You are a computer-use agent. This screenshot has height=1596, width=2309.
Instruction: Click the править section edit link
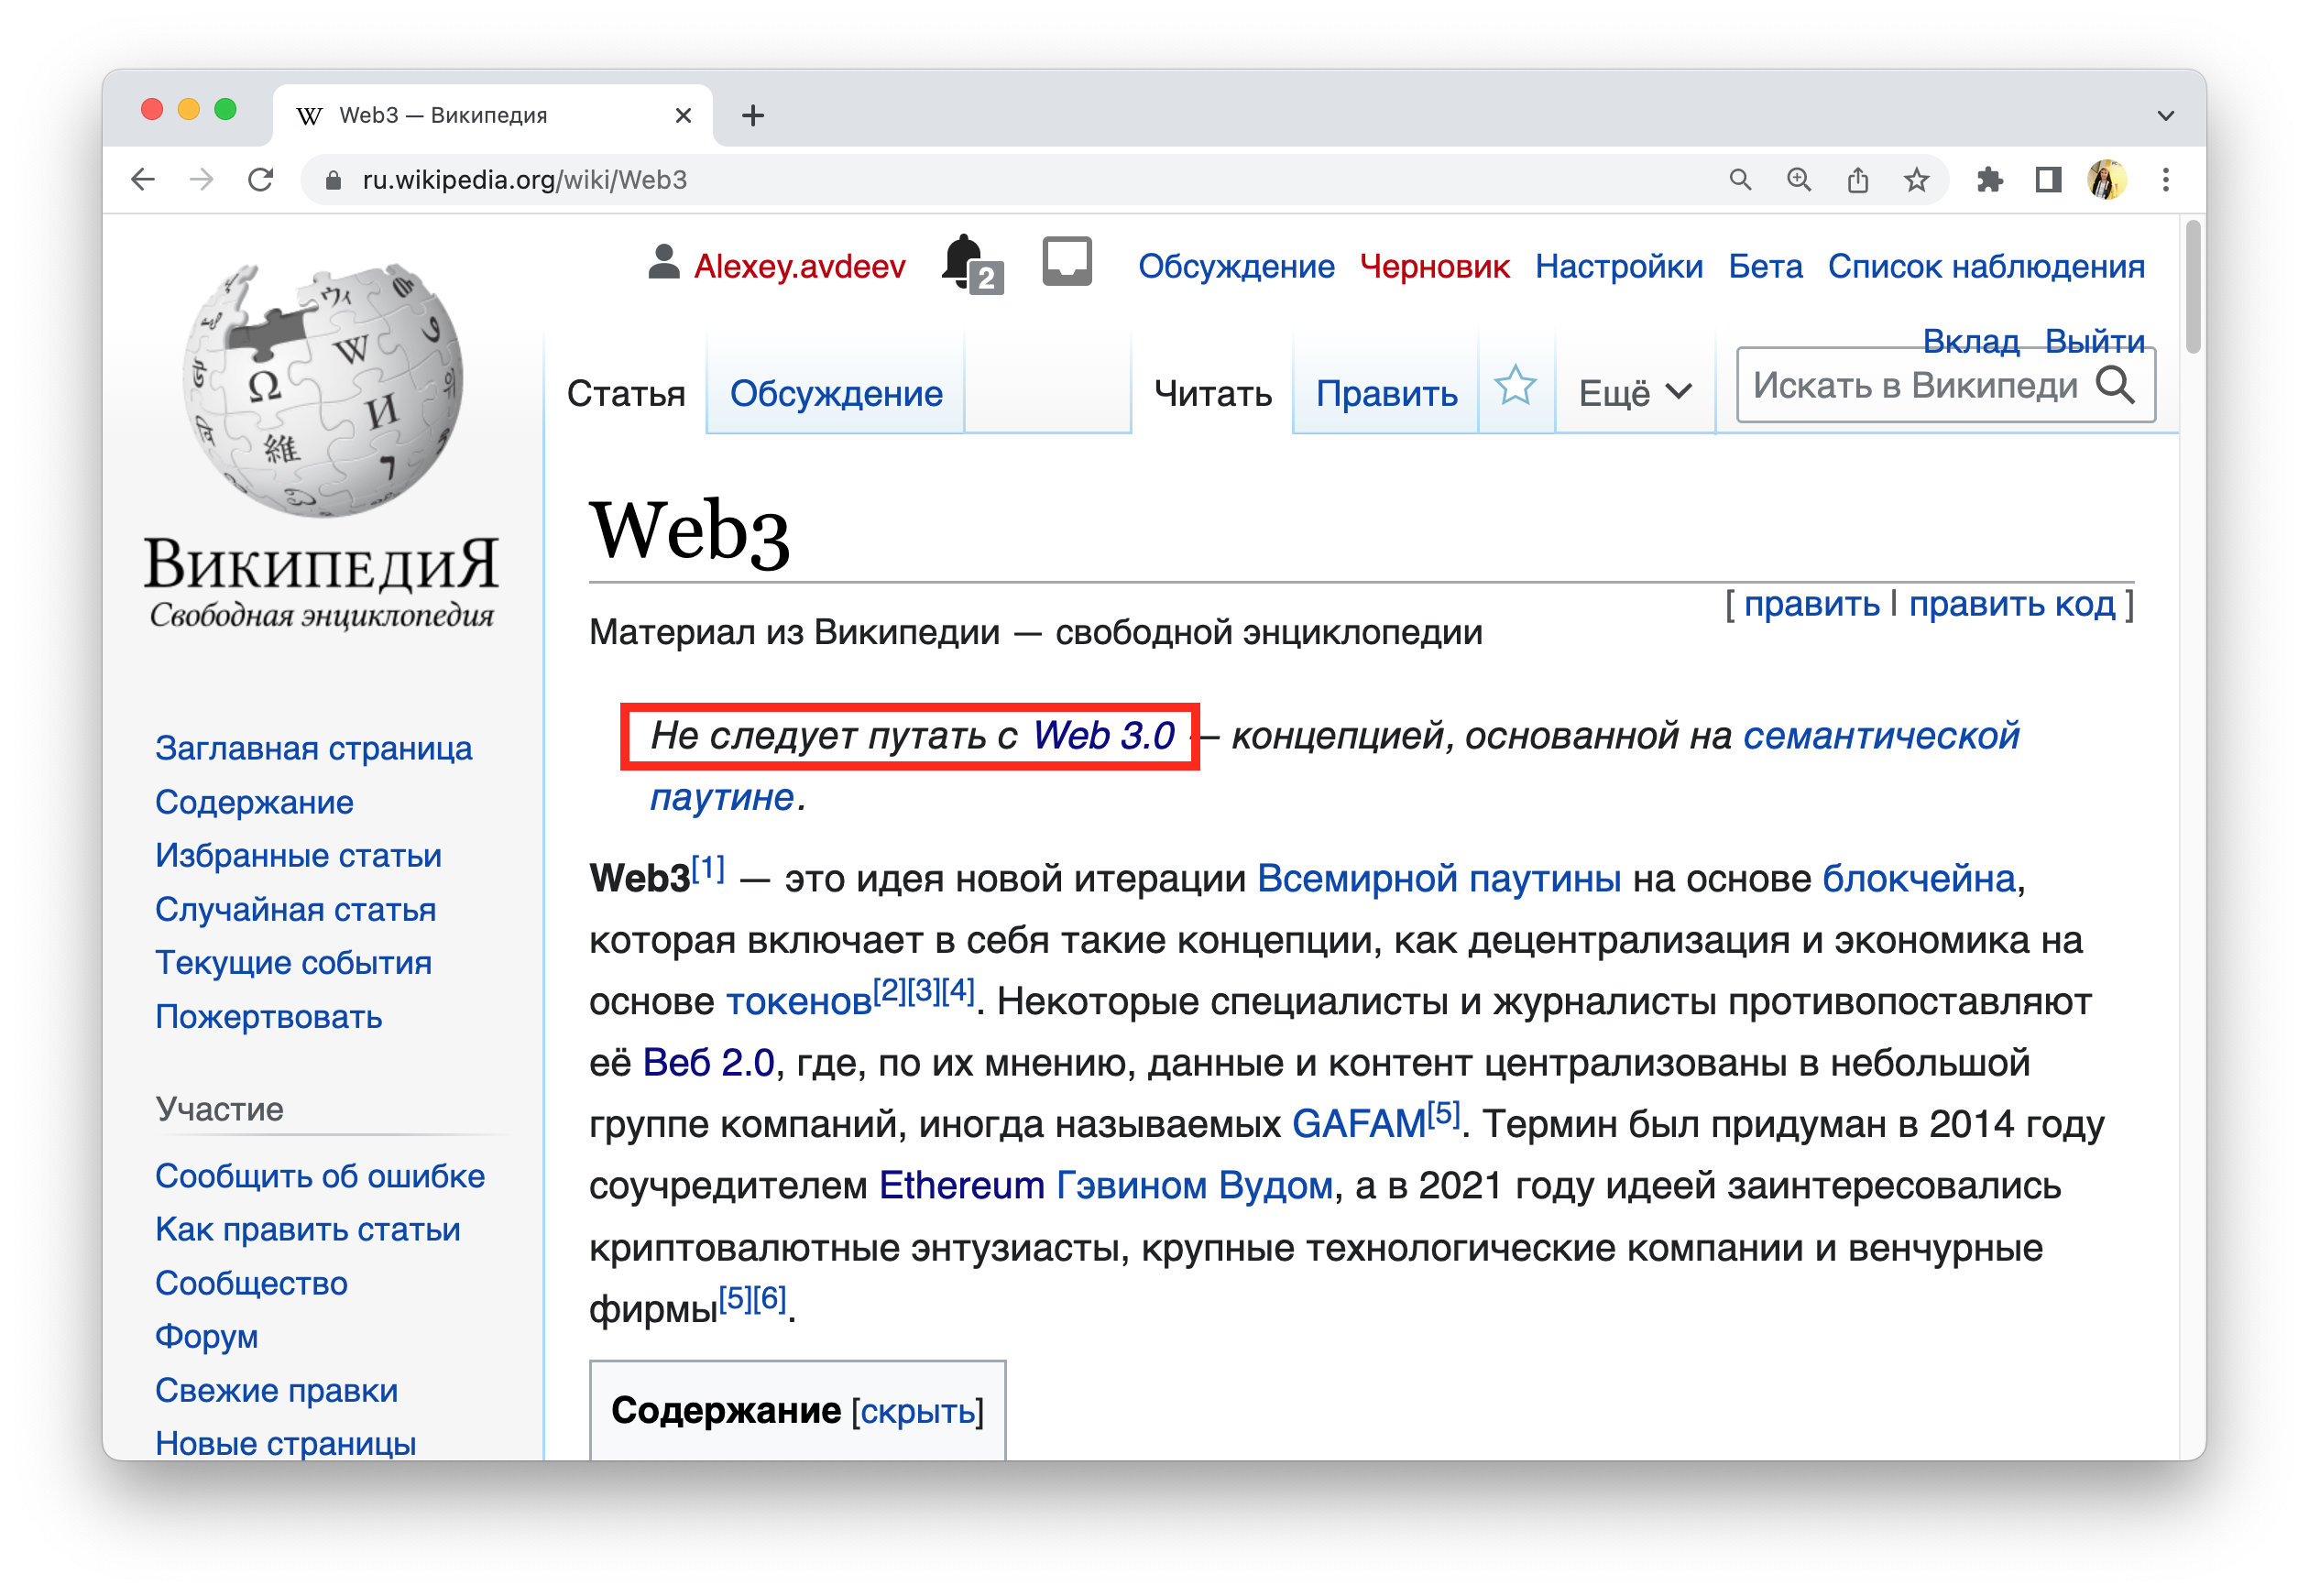[x=1811, y=604]
